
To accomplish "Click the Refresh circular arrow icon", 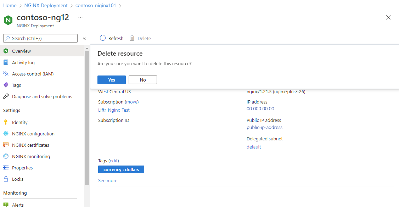I will point(103,38).
